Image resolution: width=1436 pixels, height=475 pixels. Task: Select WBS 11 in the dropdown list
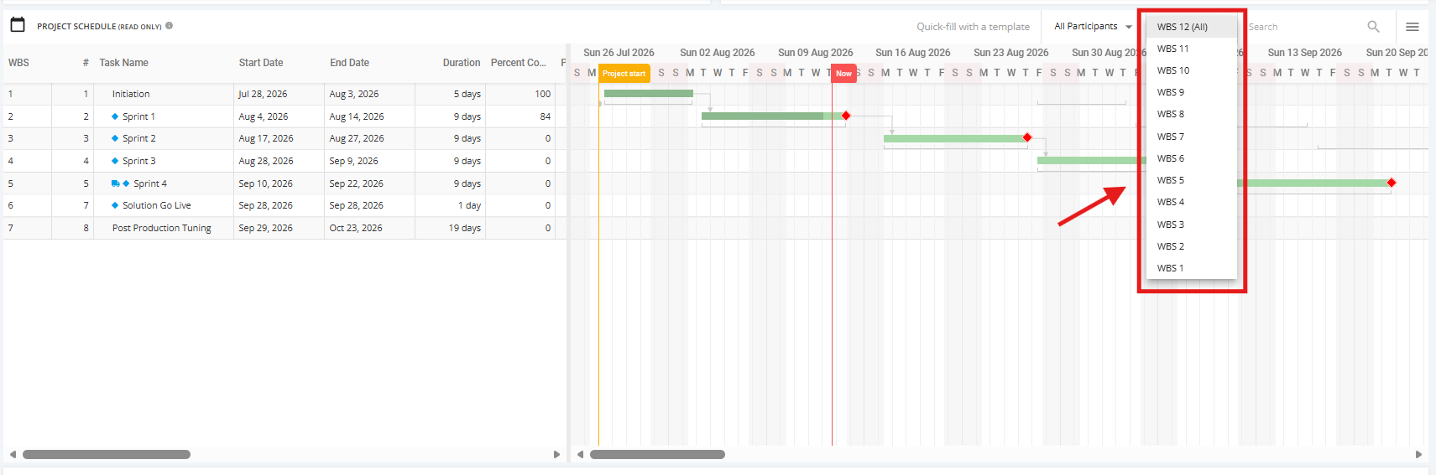pyautogui.click(x=1192, y=49)
